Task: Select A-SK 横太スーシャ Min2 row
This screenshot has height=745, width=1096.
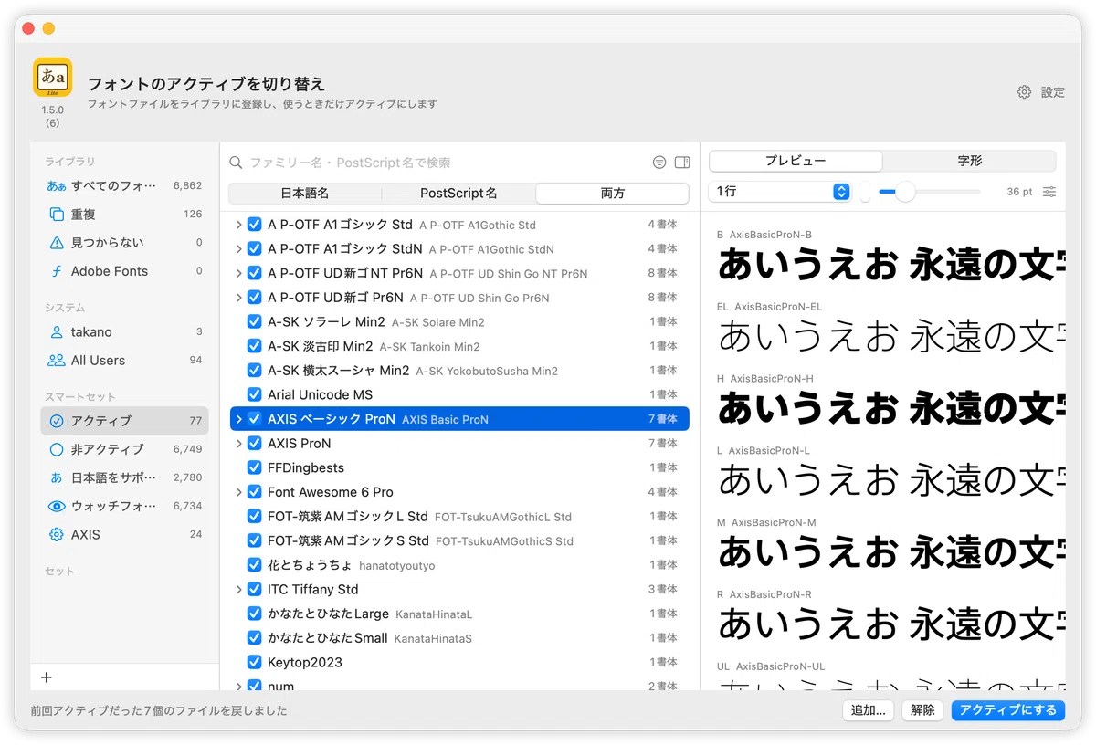Action: tap(459, 371)
